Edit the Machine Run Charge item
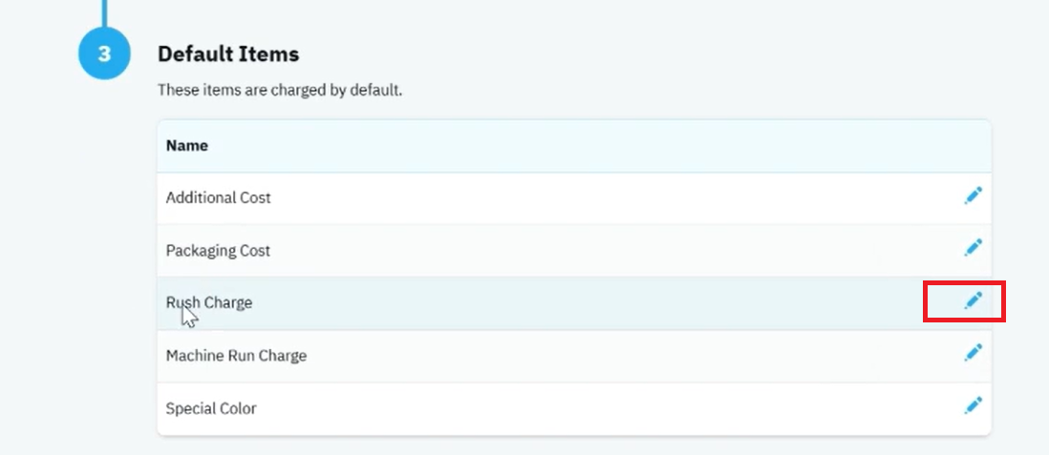The width and height of the screenshot is (1049, 455). pos(973,352)
